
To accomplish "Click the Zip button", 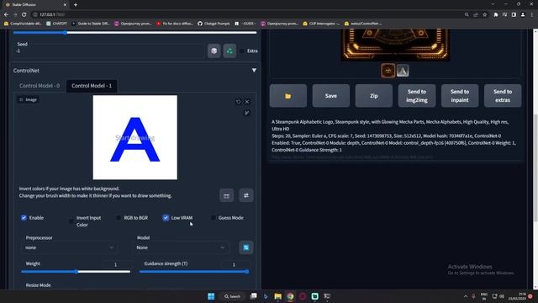I will tap(373, 96).
